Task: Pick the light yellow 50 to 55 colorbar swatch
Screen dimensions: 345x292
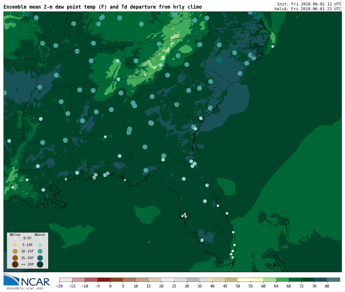Action: point(244,280)
